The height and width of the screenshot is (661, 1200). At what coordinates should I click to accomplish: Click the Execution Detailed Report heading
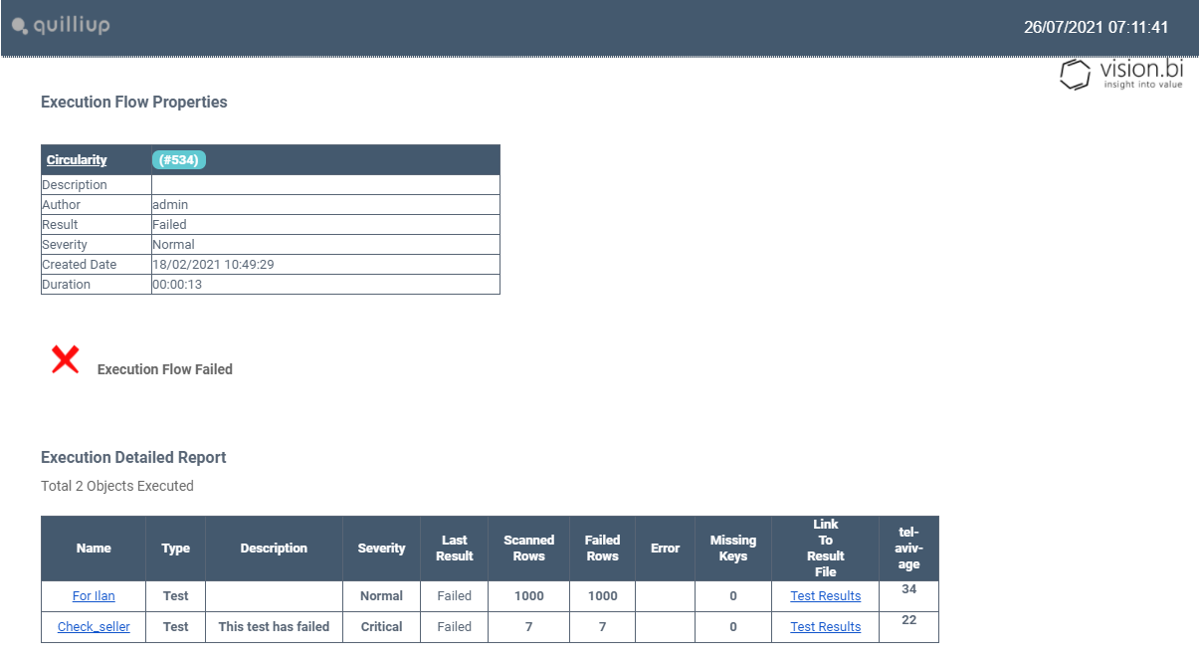pos(133,458)
